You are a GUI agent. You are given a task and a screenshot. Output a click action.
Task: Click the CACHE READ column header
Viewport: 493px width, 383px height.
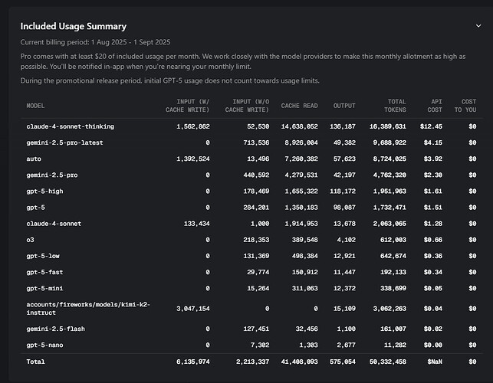(x=299, y=106)
